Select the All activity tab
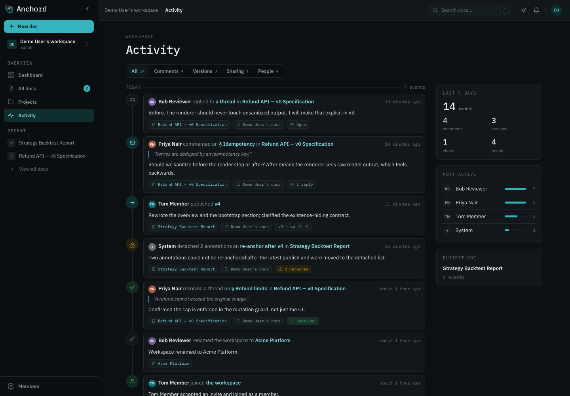Image resolution: width=570 pixels, height=396 pixels. coord(138,71)
